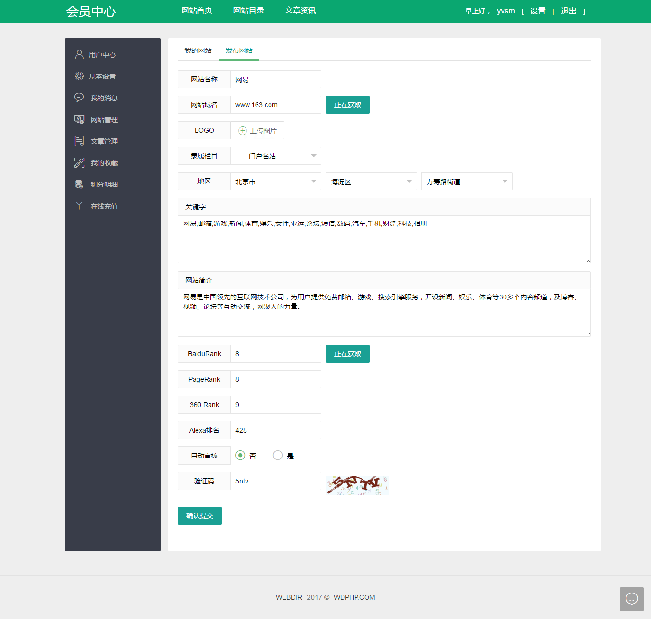Click the 用户中心 person icon
The width and height of the screenshot is (651, 619).
tap(79, 54)
